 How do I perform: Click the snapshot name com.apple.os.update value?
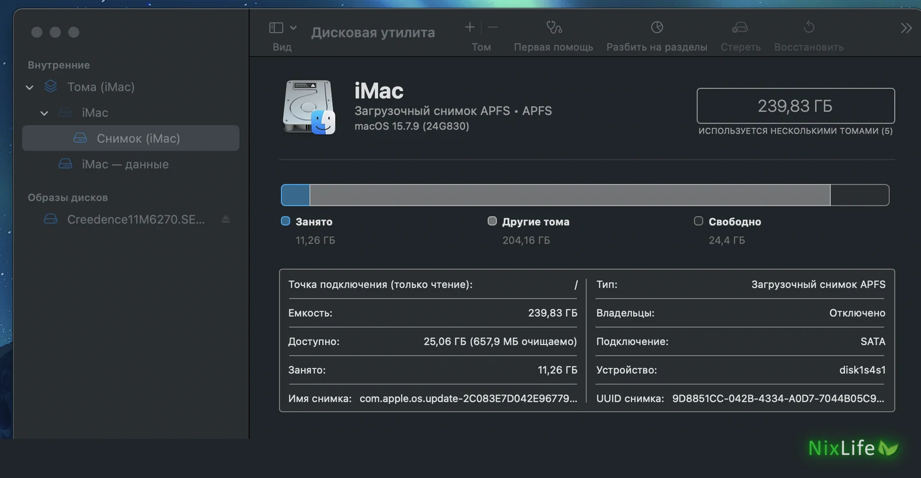[468, 398]
